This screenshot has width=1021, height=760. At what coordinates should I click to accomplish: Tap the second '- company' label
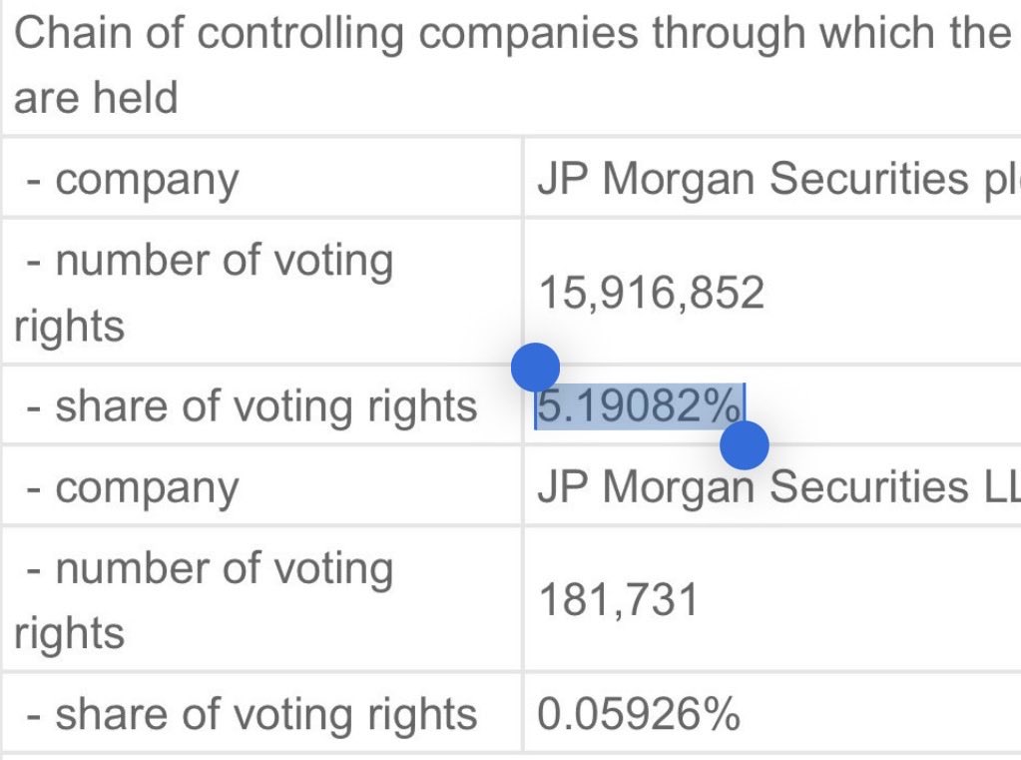click(x=133, y=488)
